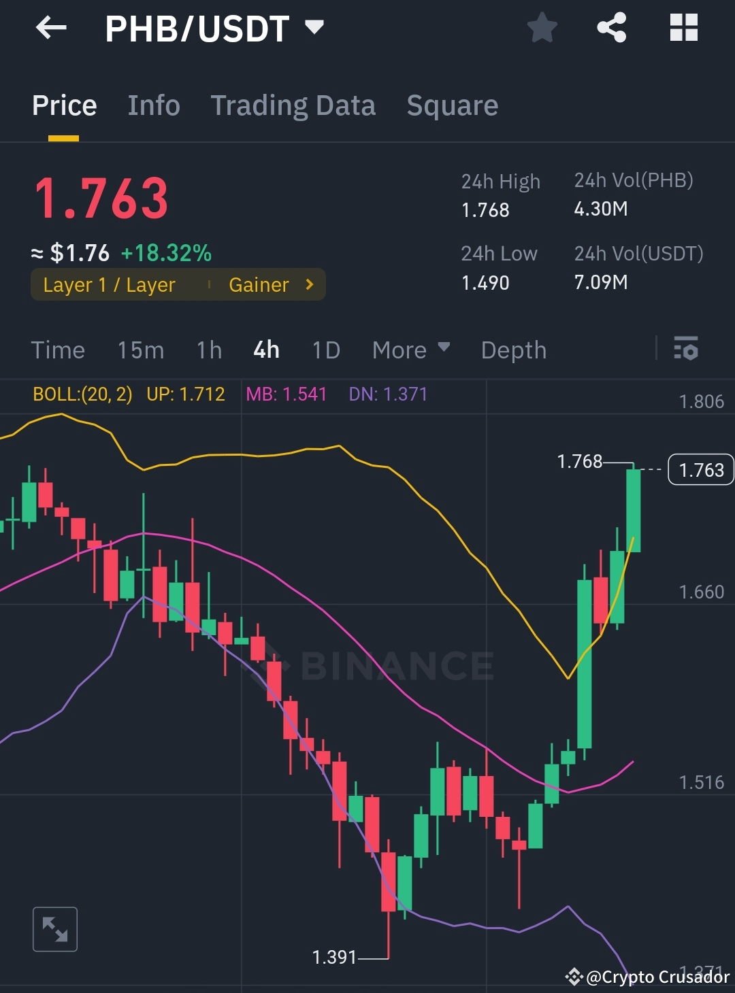Image resolution: width=735 pixels, height=993 pixels.
Task: Switch to the Depth view
Action: (513, 350)
